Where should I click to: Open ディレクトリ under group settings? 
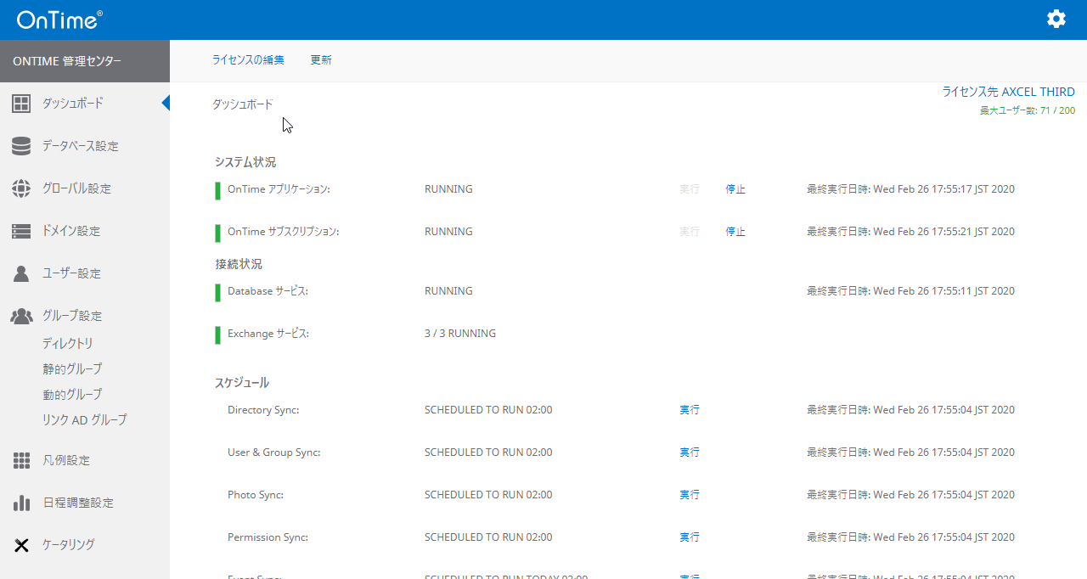point(68,344)
